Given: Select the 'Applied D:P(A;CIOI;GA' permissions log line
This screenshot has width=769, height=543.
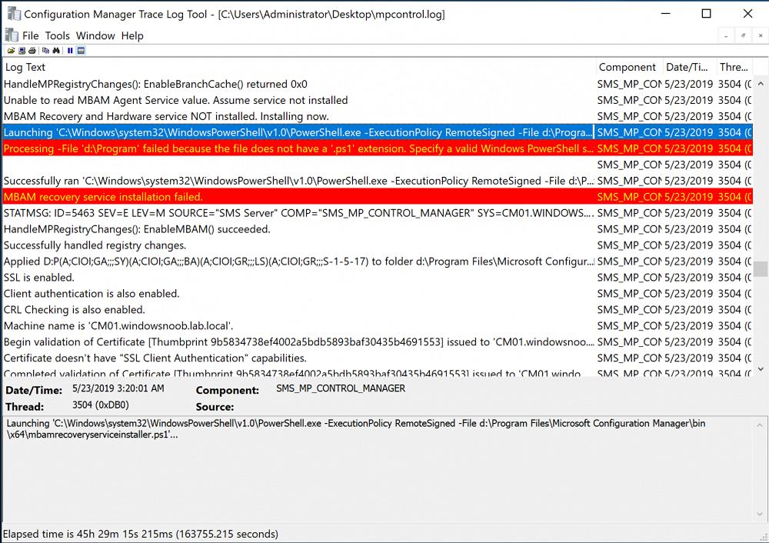Looking at the screenshot, I should pos(378,262).
